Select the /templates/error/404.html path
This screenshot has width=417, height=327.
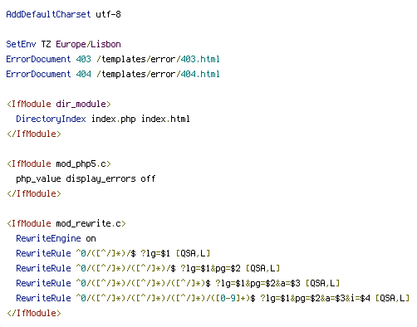pyautogui.click(x=158, y=74)
